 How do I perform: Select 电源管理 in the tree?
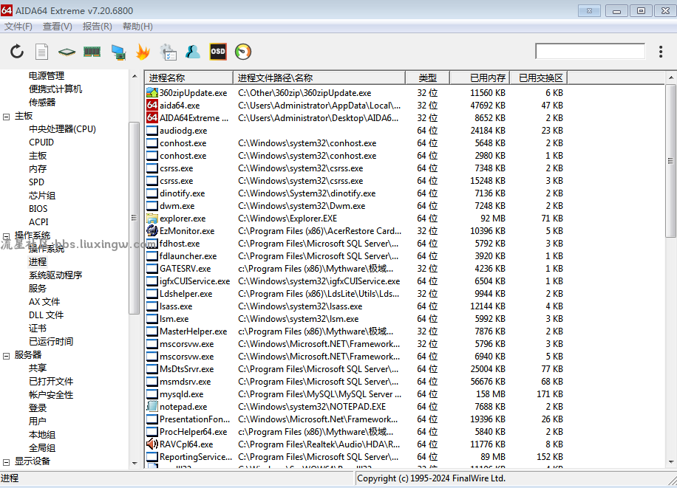point(47,76)
